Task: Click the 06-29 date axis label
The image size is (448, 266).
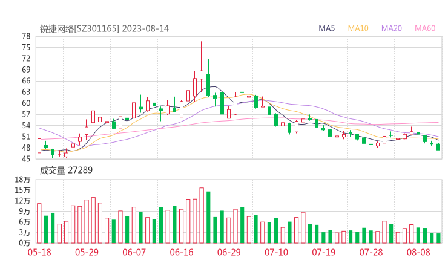Action: click(x=229, y=252)
